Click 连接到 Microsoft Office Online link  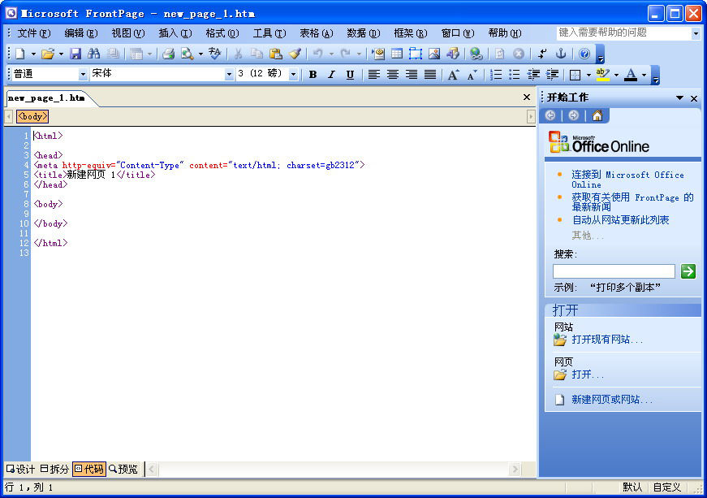(627, 180)
